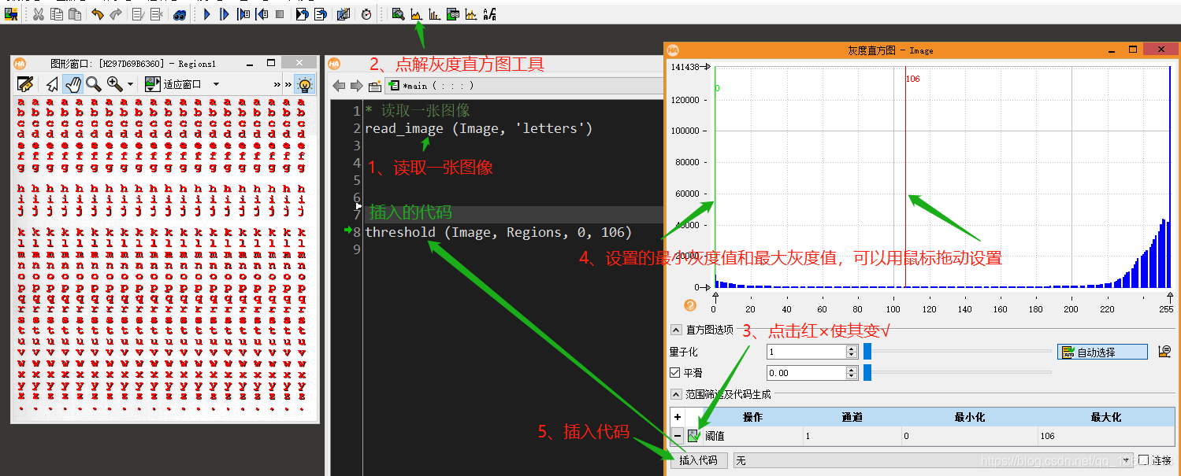Toggle the 阈值 row output enable icon
The height and width of the screenshot is (476, 1181).
pyautogui.click(x=693, y=436)
